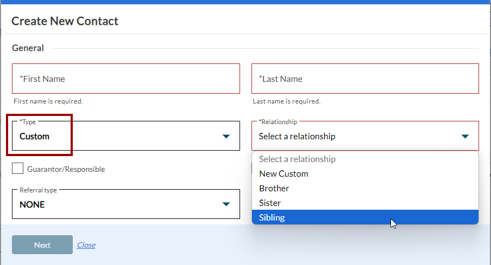This screenshot has width=491, height=265.
Task: Click the Close link
Action: tap(86, 245)
